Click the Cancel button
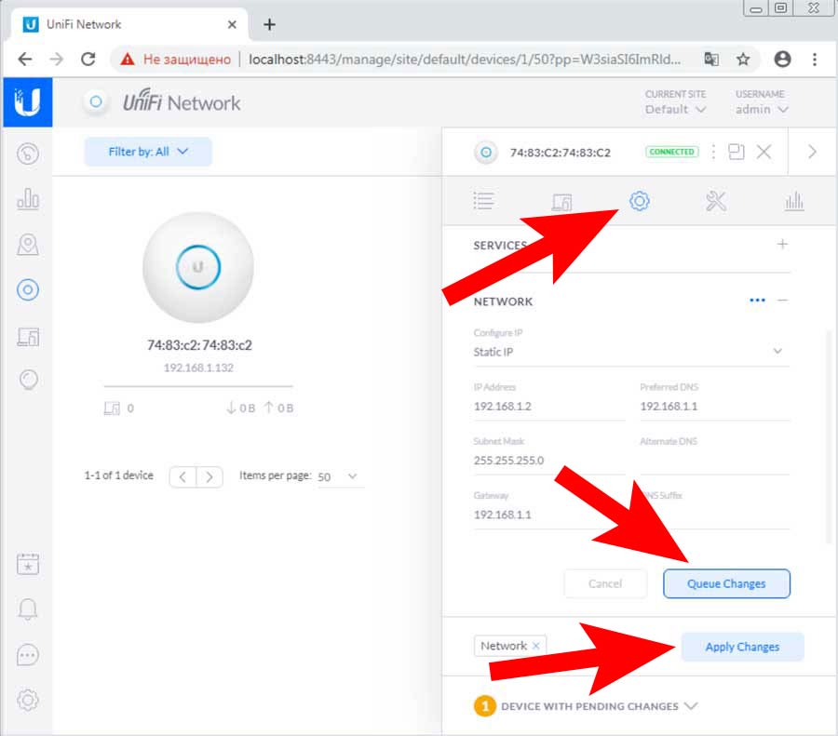This screenshot has height=736, width=838. point(605,583)
